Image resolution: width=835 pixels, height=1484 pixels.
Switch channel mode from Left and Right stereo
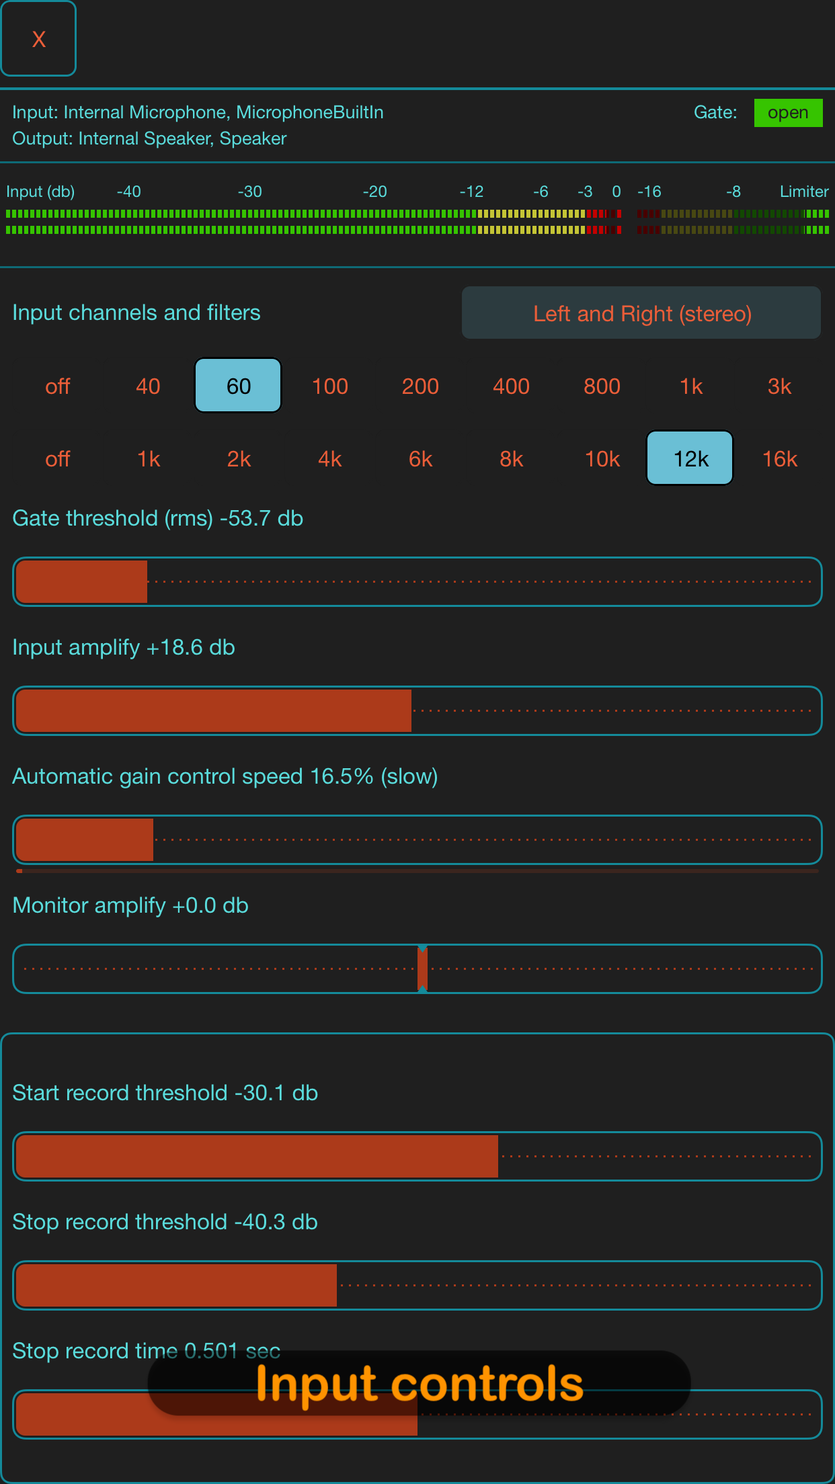(x=641, y=313)
